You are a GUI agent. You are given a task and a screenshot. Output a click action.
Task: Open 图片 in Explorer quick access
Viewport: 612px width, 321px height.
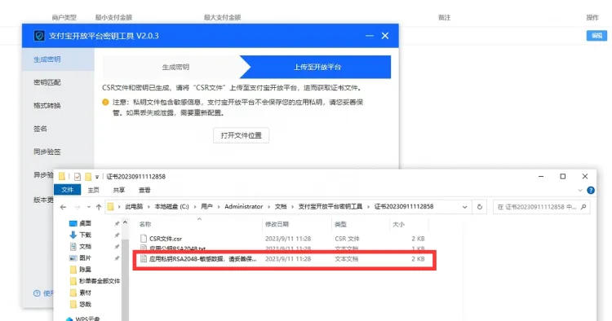coord(85,258)
